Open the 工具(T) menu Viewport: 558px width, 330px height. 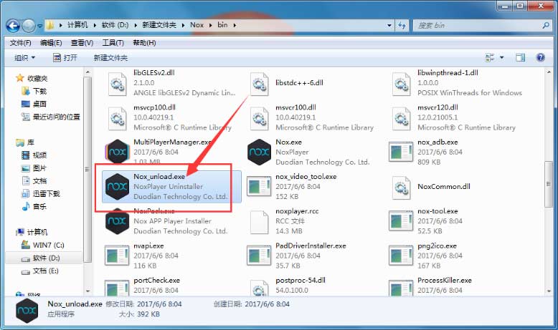113,43
